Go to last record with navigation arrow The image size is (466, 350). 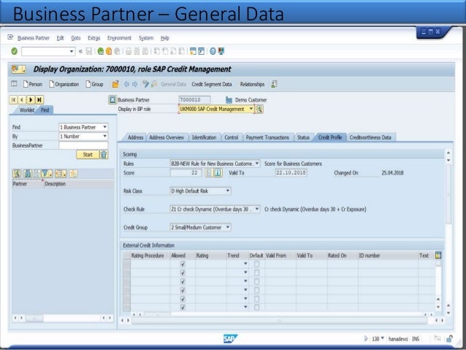click(x=39, y=99)
